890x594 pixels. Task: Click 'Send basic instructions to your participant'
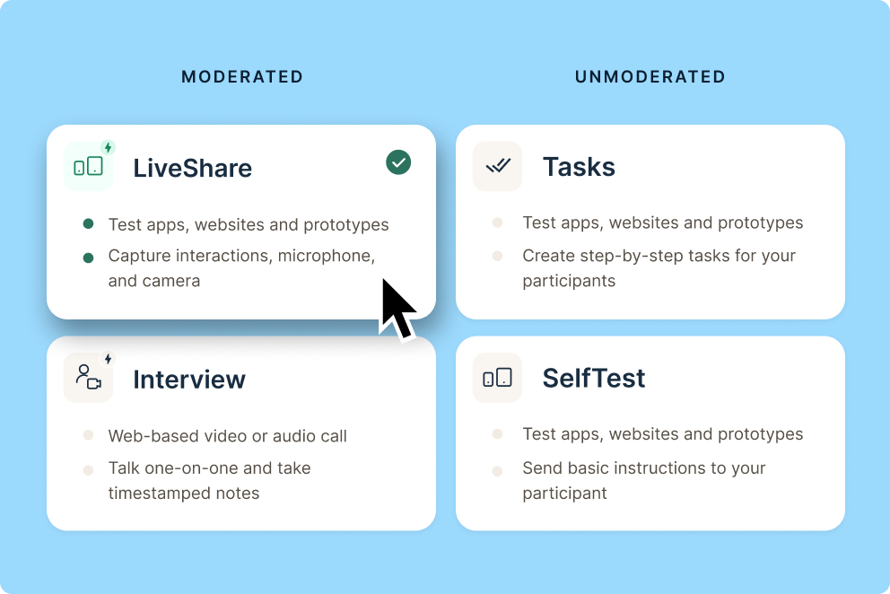point(644,480)
